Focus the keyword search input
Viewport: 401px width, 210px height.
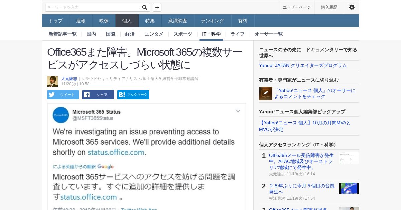(x=92, y=7)
